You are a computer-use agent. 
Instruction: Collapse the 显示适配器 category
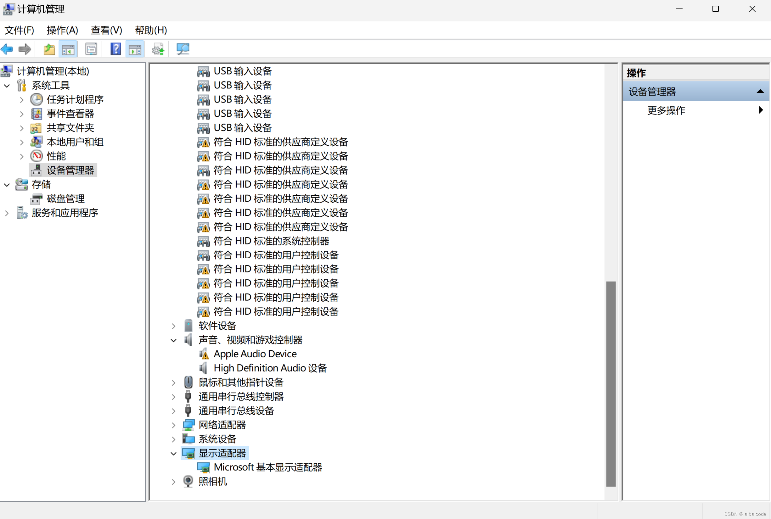(173, 454)
